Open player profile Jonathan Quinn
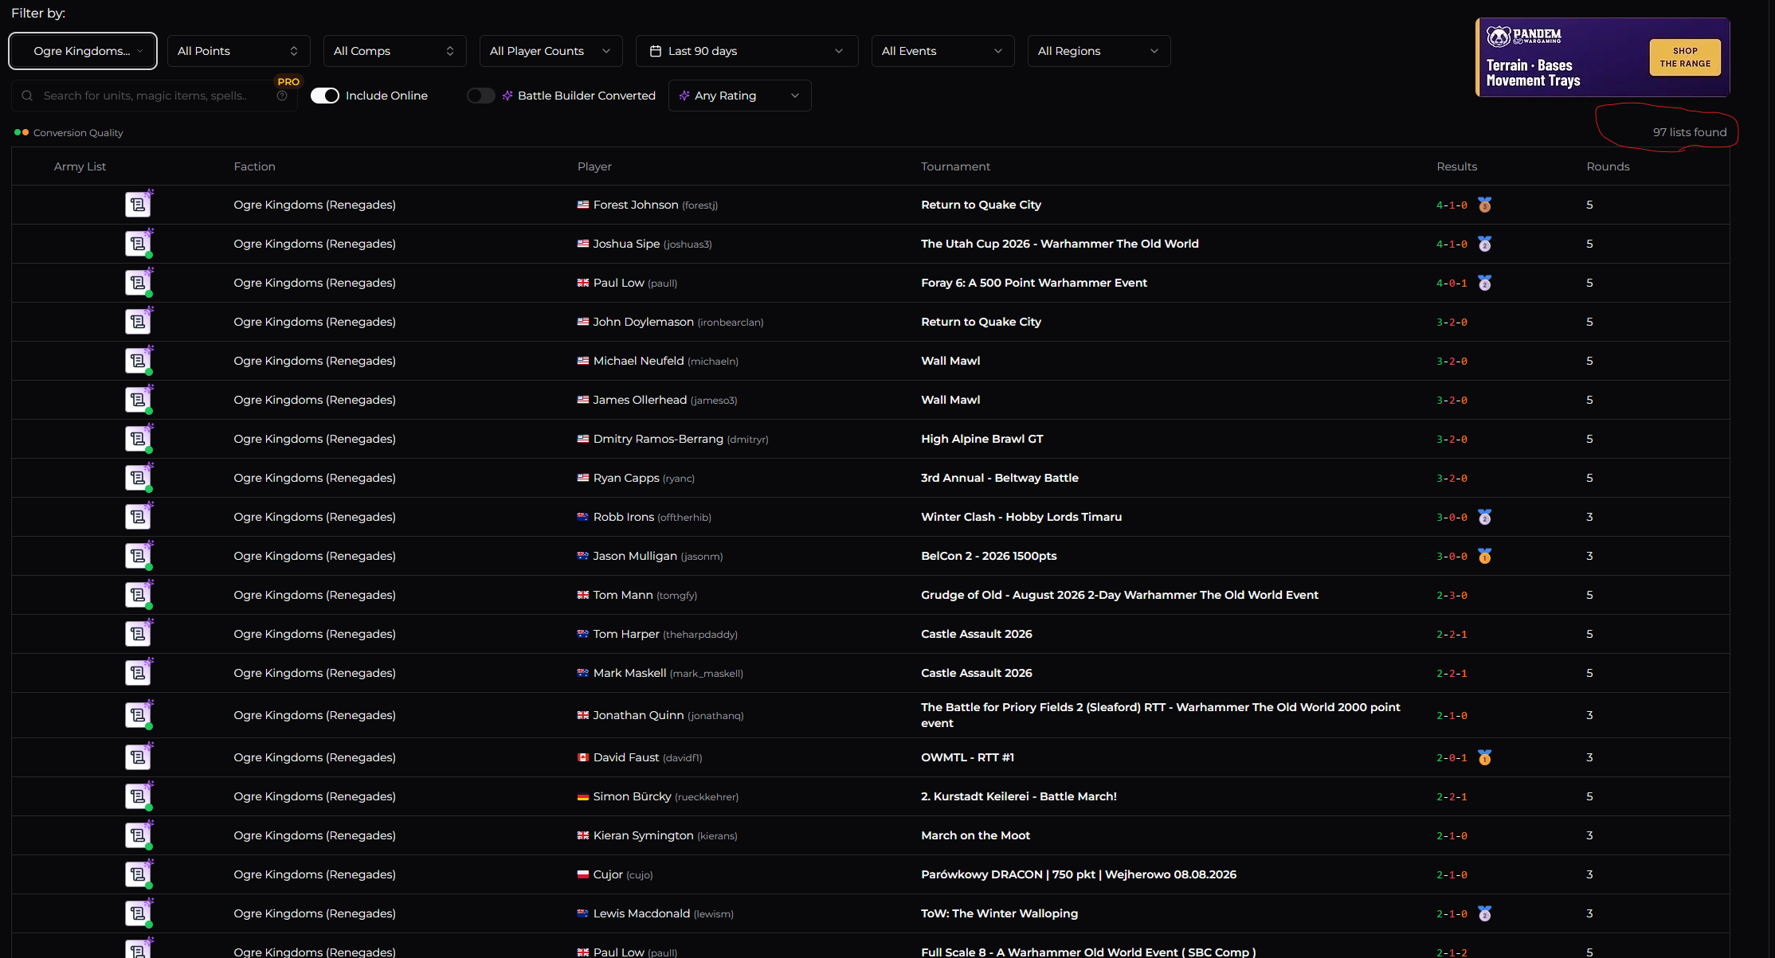The width and height of the screenshot is (1775, 958). tap(638, 715)
